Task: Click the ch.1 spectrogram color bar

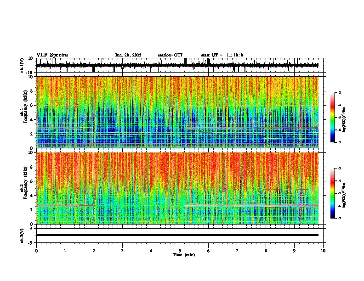Action: click(332, 118)
